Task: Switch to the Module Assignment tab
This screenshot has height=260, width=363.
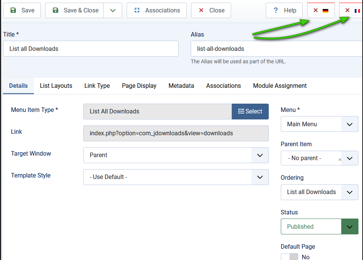Action: (280, 86)
